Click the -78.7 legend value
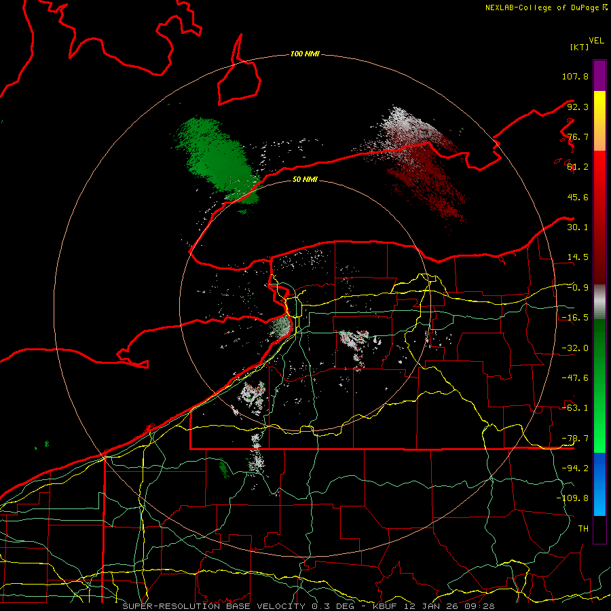Viewport: 611px width, 611px height. [575, 439]
